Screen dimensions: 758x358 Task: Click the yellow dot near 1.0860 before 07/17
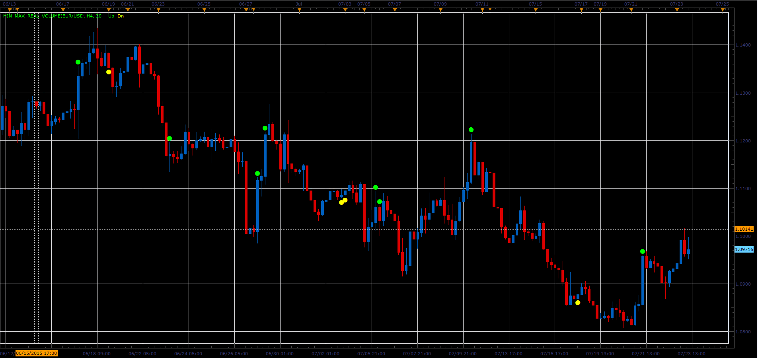578,303
